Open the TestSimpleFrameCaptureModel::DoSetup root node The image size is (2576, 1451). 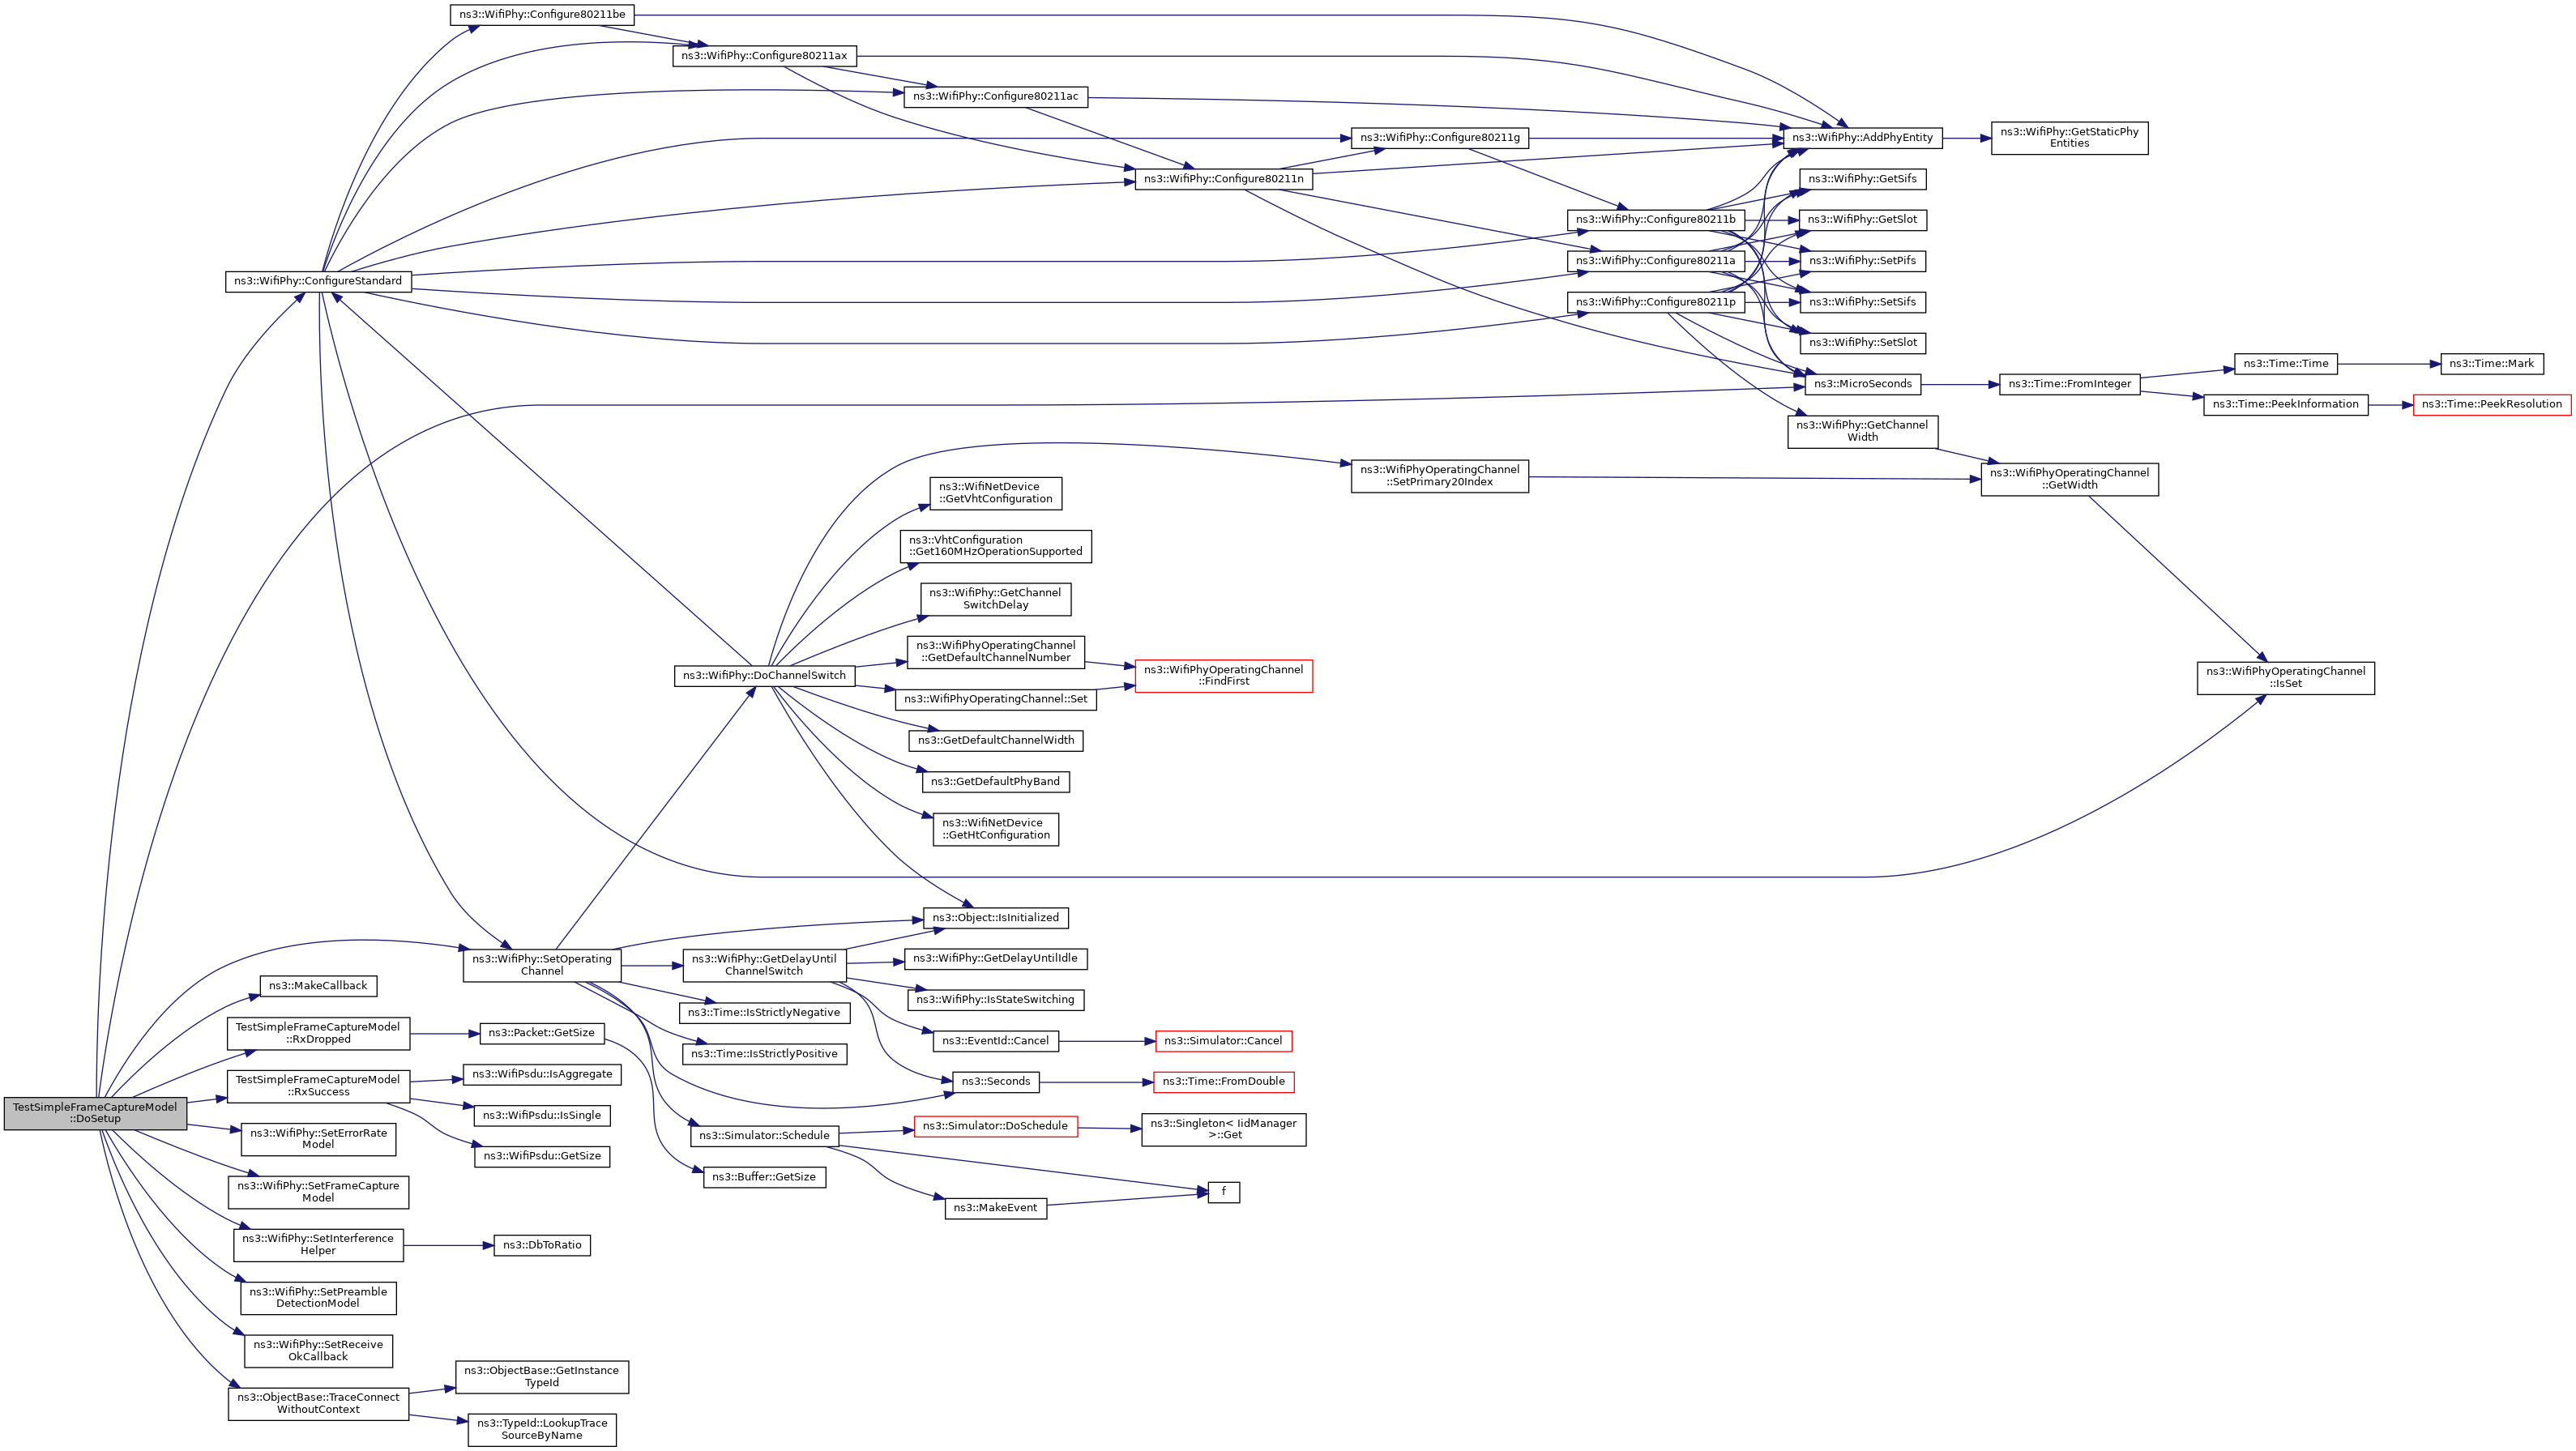95,1113
